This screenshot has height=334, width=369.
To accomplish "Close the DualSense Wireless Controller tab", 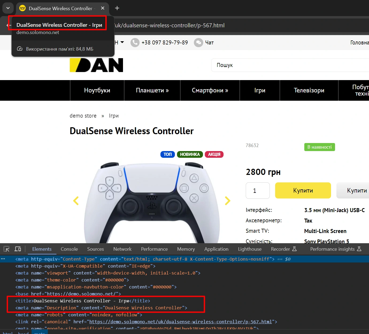I will 103,8.
